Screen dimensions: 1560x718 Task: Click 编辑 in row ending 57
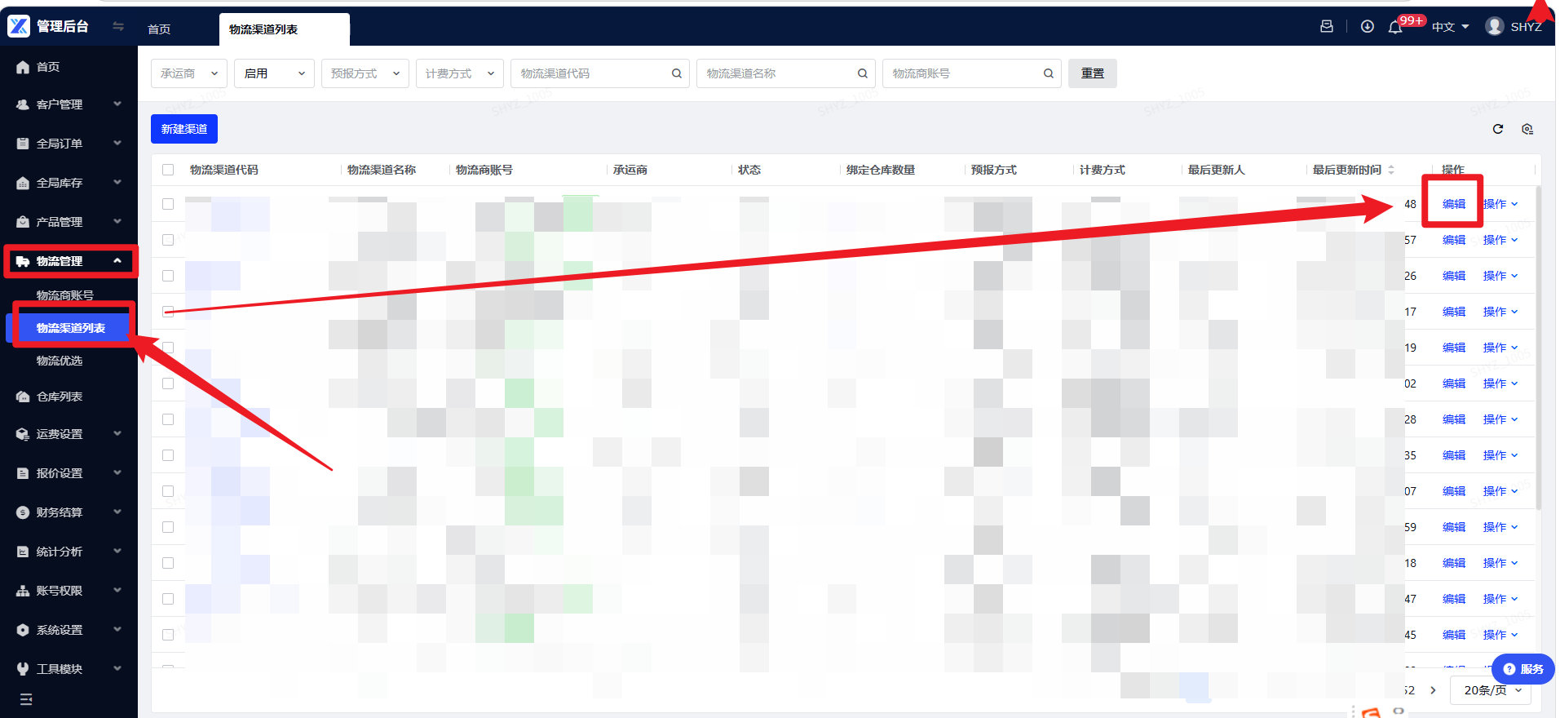1454,240
